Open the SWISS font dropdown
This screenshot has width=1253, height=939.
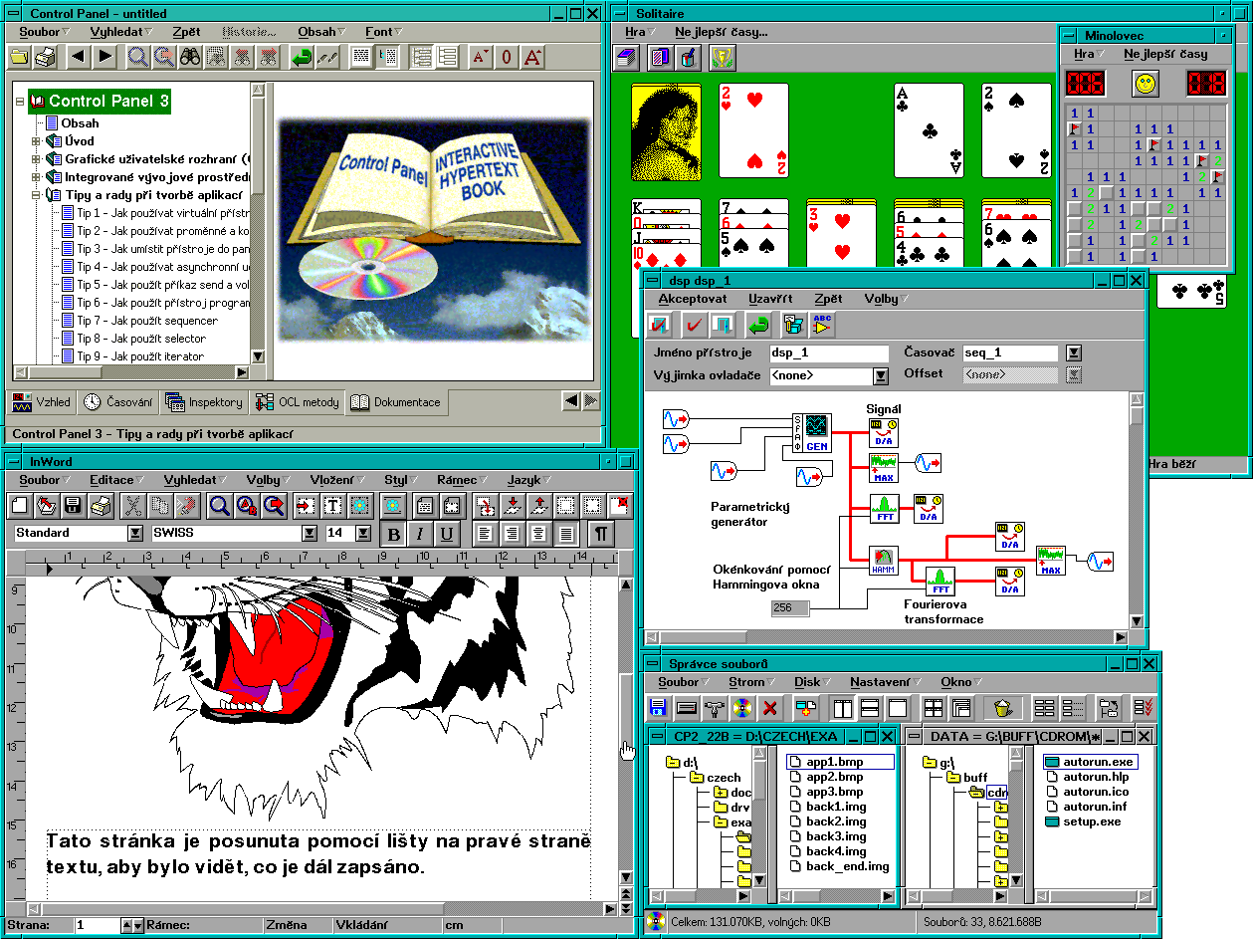point(310,534)
